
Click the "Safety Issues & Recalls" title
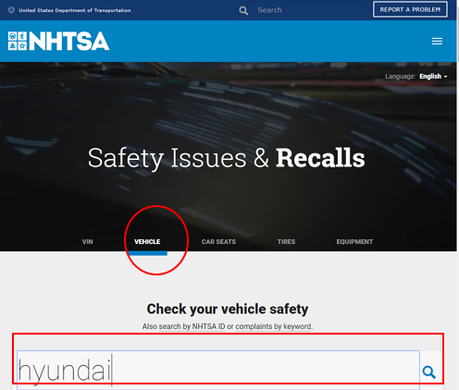(x=227, y=158)
